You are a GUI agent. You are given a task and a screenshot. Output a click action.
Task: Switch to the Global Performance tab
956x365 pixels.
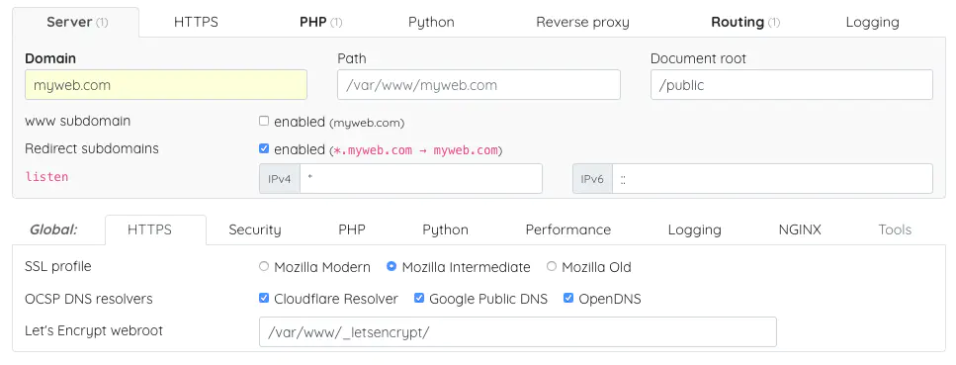click(x=567, y=230)
